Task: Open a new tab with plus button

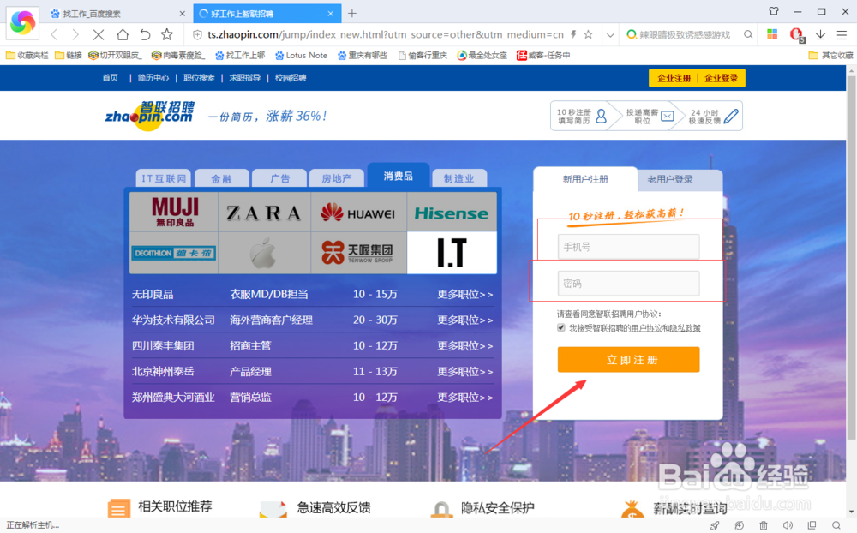Action: click(352, 13)
